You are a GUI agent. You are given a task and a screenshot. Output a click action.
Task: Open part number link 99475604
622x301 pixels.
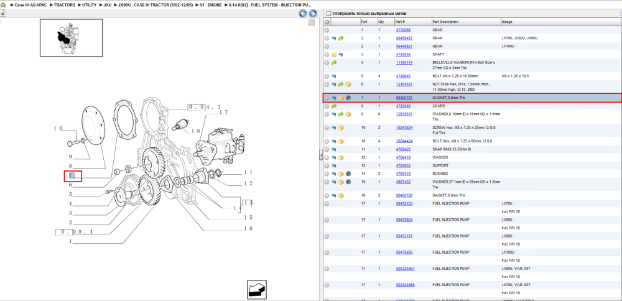pyautogui.click(x=404, y=220)
